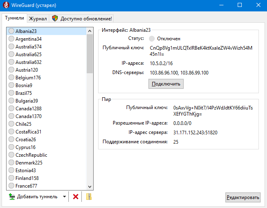Select the Cyprus16 tunnel
Screen dimensions: 267x208
coord(46,147)
